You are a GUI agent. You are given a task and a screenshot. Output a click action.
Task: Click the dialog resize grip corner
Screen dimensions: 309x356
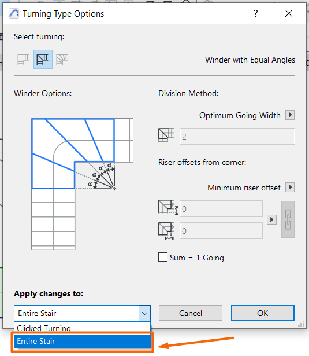(301, 324)
